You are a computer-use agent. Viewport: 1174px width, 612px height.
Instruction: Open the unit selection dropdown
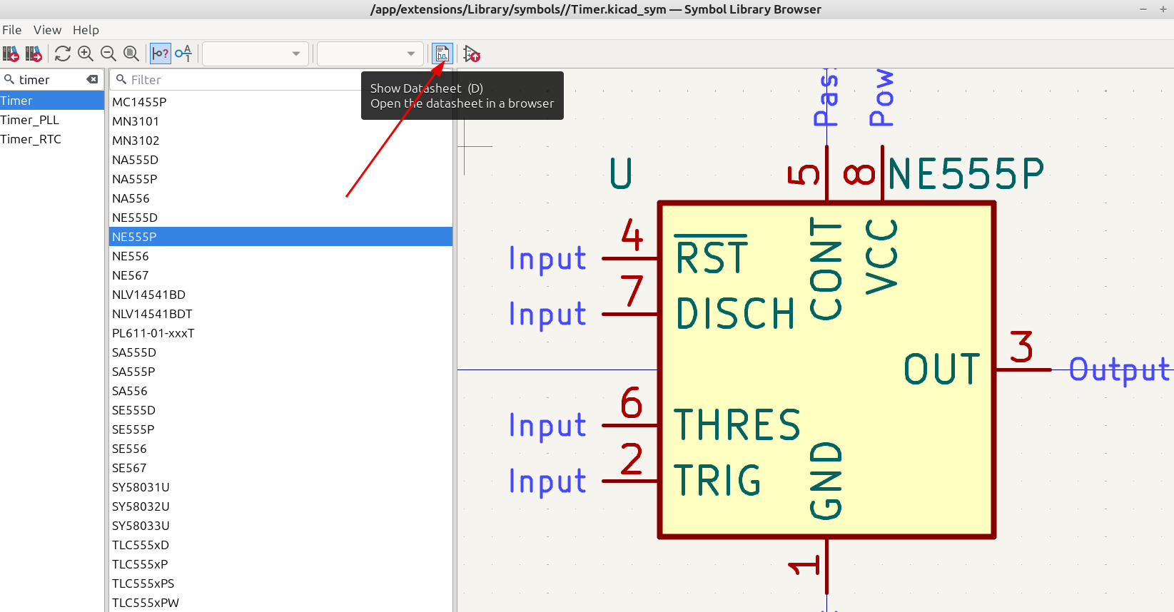click(255, 53)
